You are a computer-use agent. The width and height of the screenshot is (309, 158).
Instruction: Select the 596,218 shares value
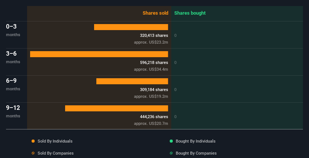point(154,62)
